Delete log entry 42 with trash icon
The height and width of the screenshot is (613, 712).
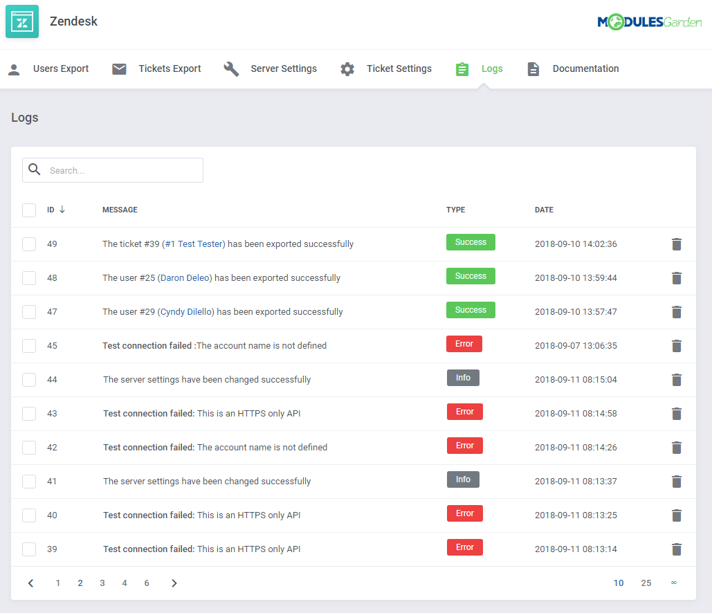click(x=677, y=448)
